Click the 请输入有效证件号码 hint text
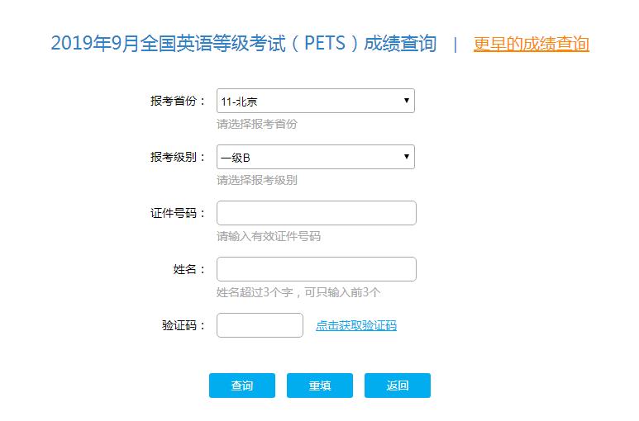Image resolution: width=639 pixels, height=421 pixels. tap(268, 236)
